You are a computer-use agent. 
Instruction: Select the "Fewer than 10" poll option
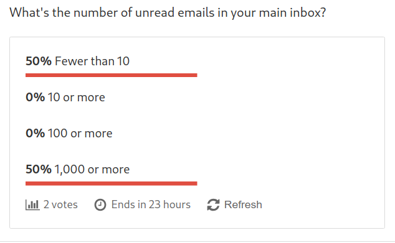(x=92, y=61)
